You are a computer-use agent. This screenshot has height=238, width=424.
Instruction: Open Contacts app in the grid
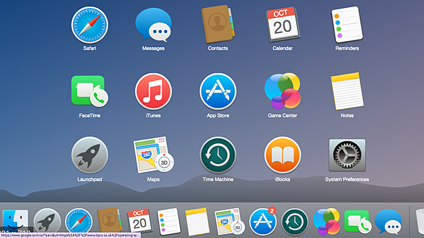pyautogui.click(x=218, y=24)
